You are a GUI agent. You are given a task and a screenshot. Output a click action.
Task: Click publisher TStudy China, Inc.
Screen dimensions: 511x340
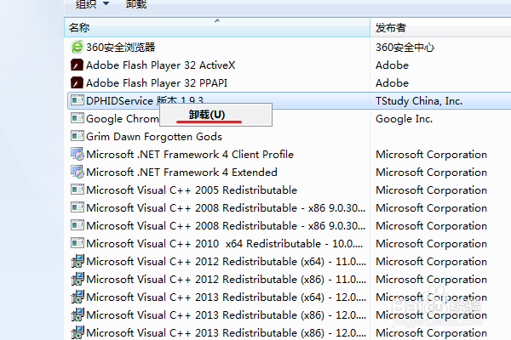(419, 101)
